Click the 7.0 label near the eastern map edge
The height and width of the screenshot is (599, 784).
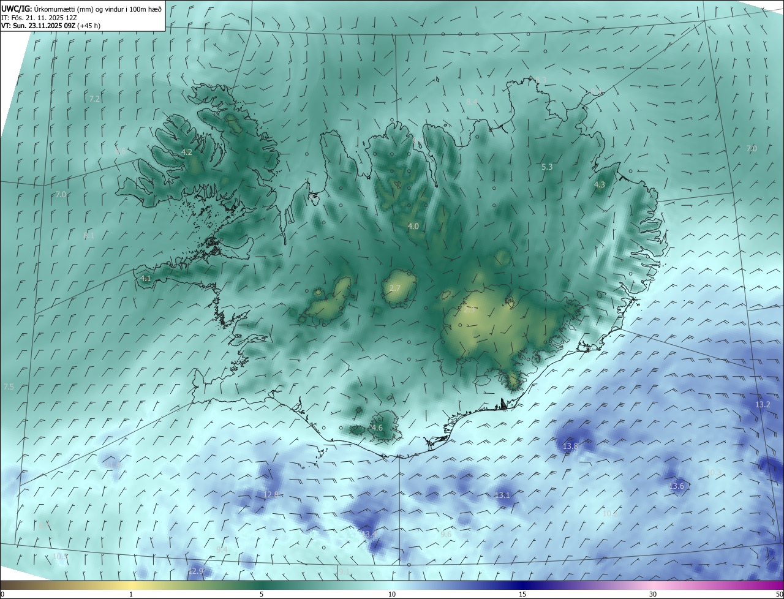click(x=752, y=149)
